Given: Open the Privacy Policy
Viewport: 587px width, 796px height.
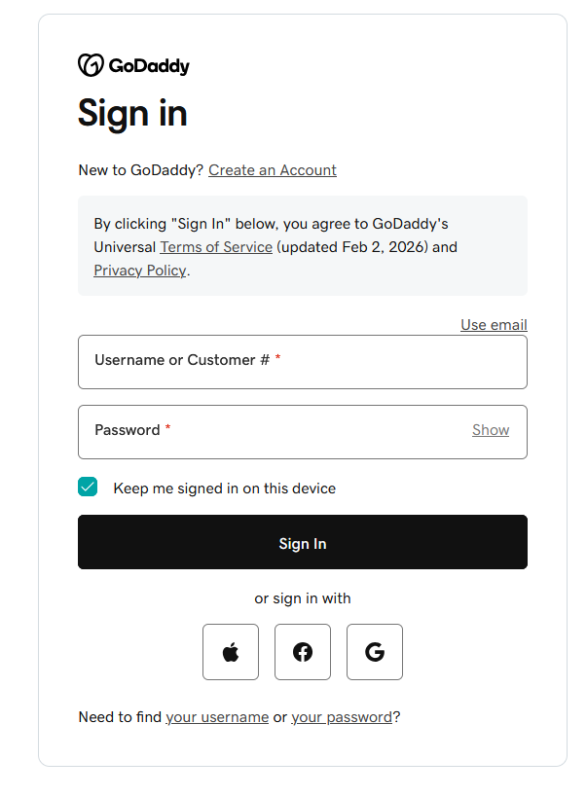Looking at the screenshot, I should [x=140, y=270].
